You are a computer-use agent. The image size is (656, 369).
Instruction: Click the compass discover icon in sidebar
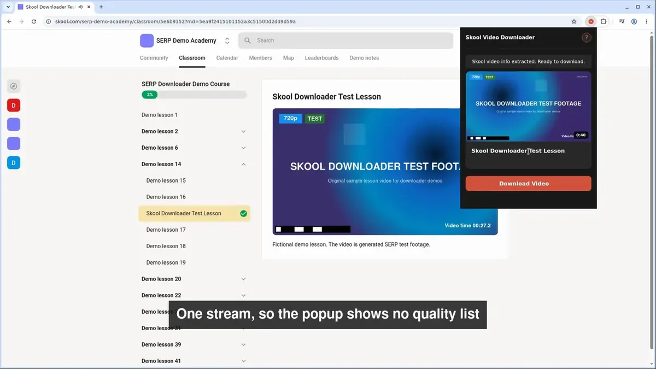pyautogui.click(x=14, y=86)
